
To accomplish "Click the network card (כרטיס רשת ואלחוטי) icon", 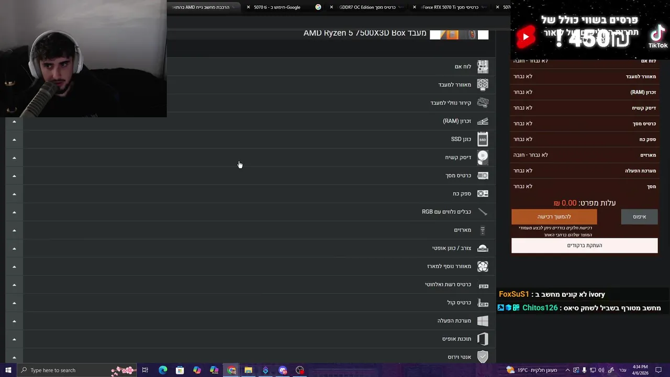I will click(x=483, y=284).
